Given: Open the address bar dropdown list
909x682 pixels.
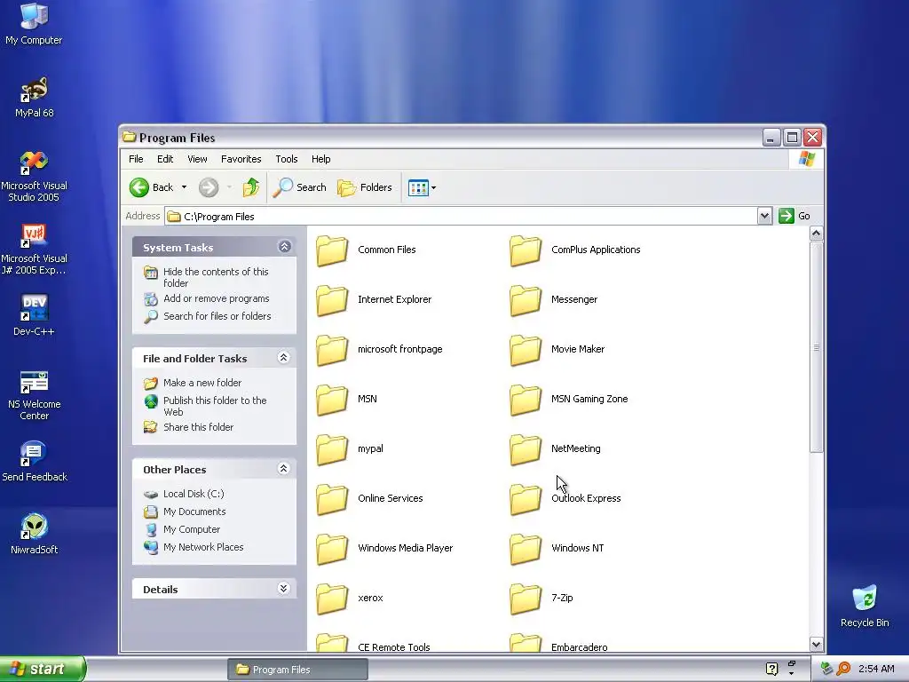Looking at the screenshot, I should [x=764, y=217].
